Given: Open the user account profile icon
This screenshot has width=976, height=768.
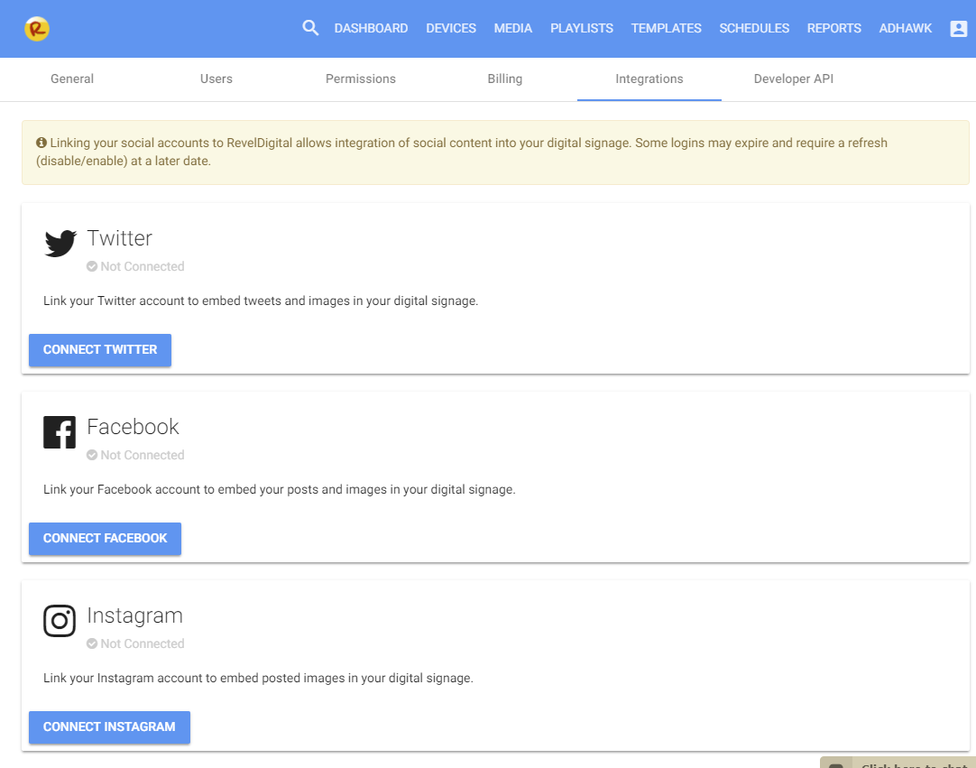Looking at the screenshot, I should coord(959,29).
